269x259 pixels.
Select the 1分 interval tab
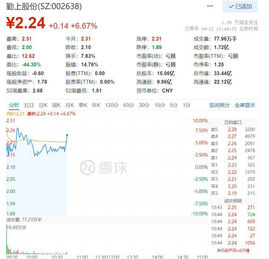click(187, 105)
